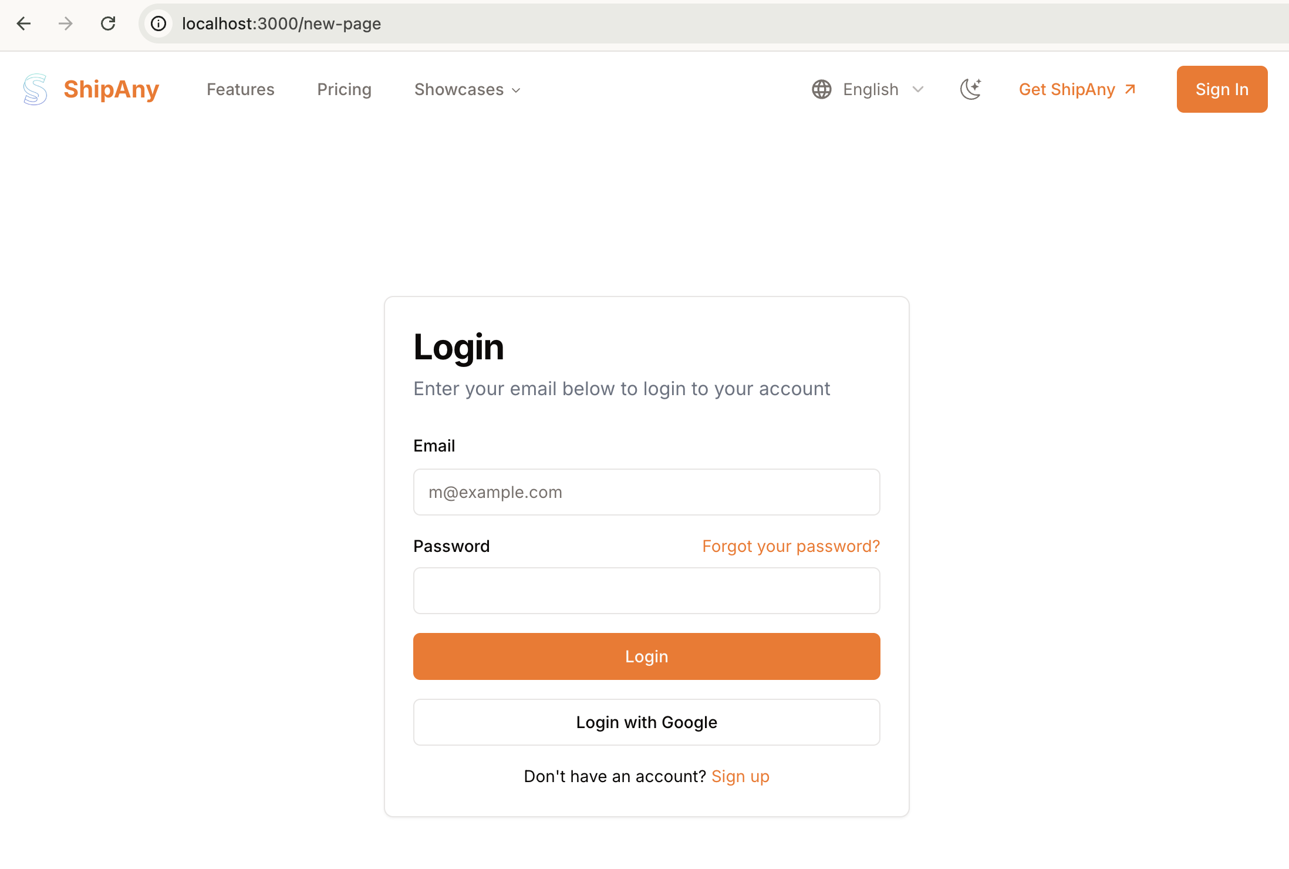
Task: Click the site information icon in address bar
Action: 158,23
